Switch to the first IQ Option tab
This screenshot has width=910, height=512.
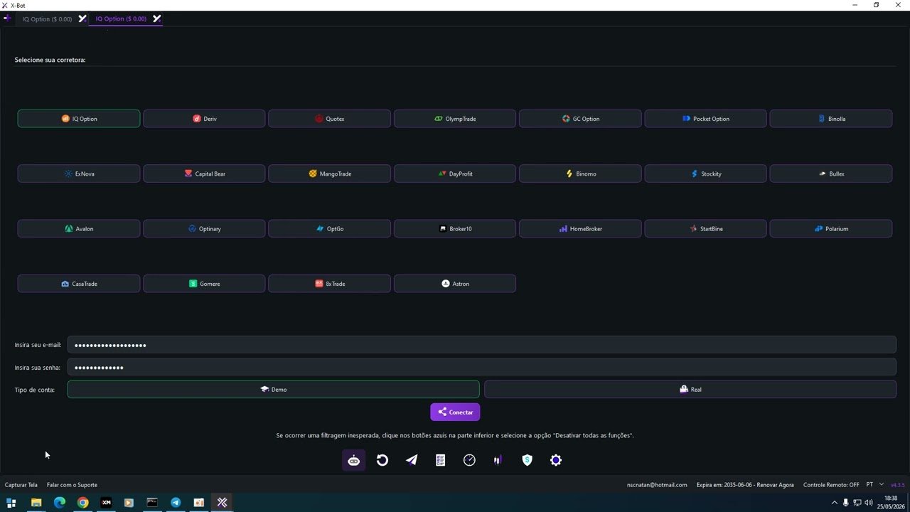47,19
